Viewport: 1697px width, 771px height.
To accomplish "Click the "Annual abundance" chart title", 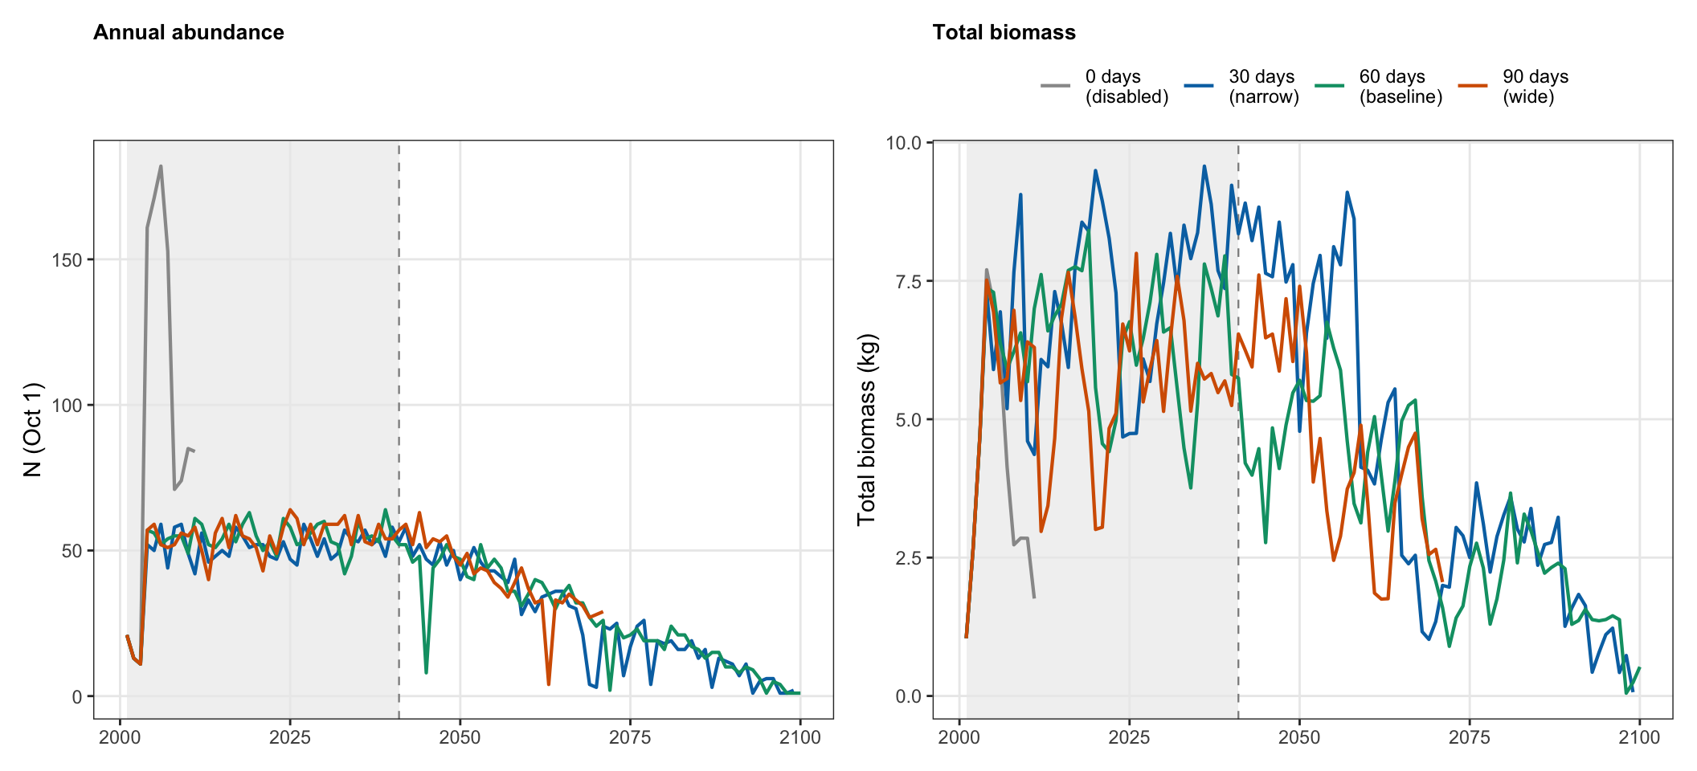I will coord(189,32).
